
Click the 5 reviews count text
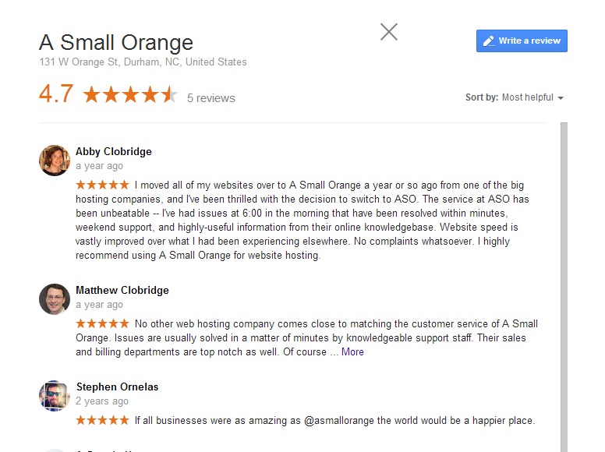[211, 98]
